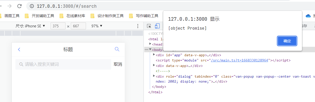Open the 97% zoom level dropdown
The height and width of the screenshot is (102, 315).
click(97, 26)
